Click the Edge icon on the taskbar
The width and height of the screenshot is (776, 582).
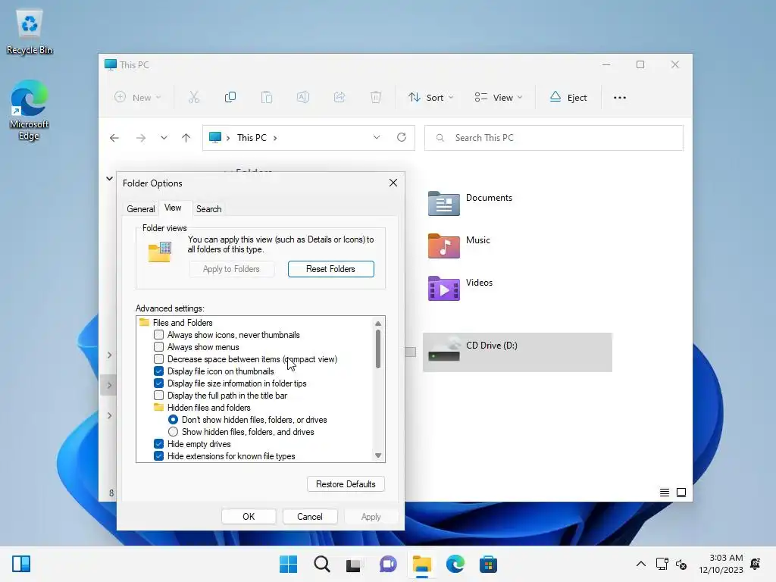click(455, 564)
